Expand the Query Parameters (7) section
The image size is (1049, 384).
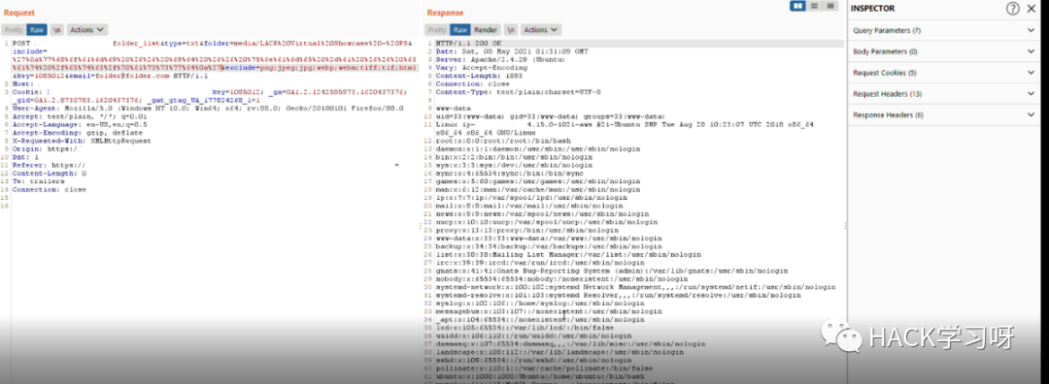pos(944,30)
